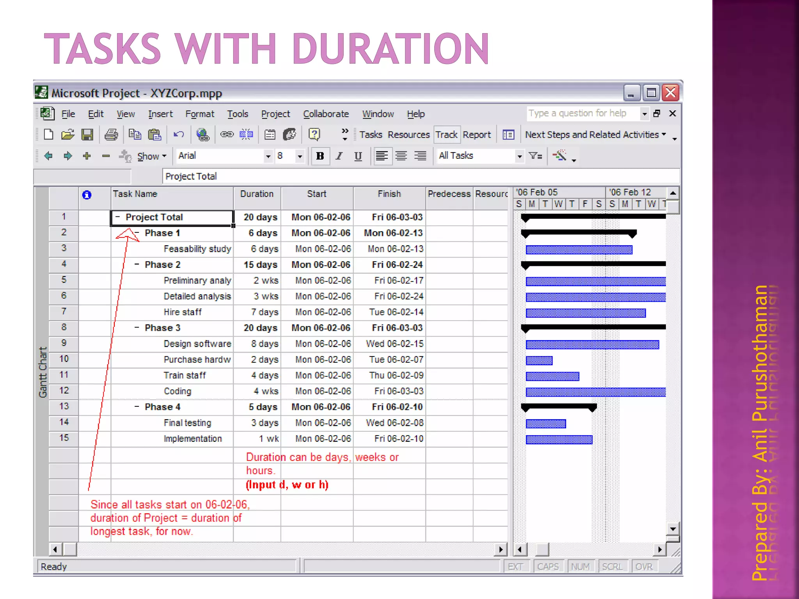Click the Resources guide button
This screenshot has width=799, height=599.
pos(408,135)
